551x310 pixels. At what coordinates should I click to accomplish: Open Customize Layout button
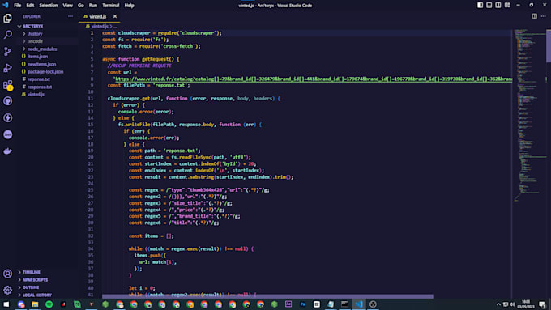pos(507,6)
